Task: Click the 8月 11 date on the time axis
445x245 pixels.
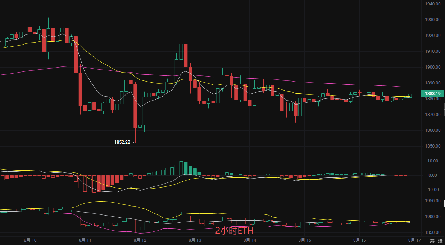Action: 85,240
